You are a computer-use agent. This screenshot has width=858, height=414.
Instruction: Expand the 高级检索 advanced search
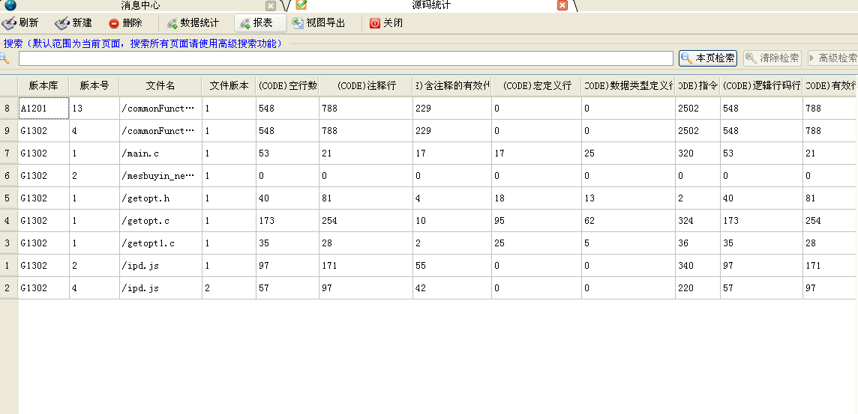pos(832,58)
